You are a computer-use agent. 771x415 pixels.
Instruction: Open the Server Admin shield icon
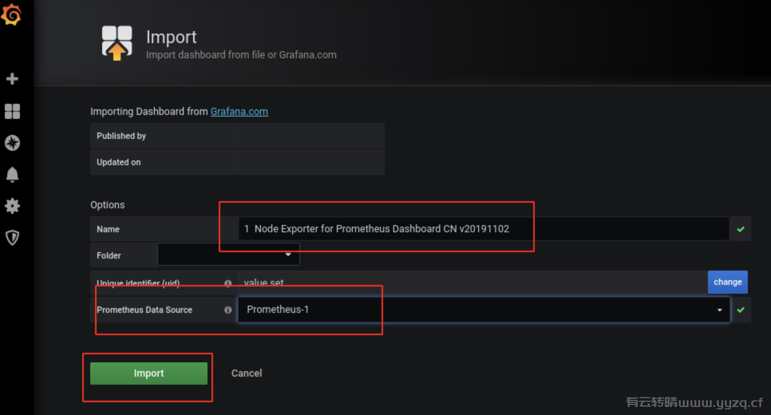point(12,238)
